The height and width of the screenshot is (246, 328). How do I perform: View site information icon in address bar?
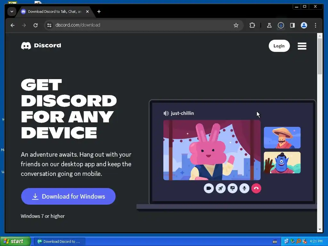pos(49,25)
